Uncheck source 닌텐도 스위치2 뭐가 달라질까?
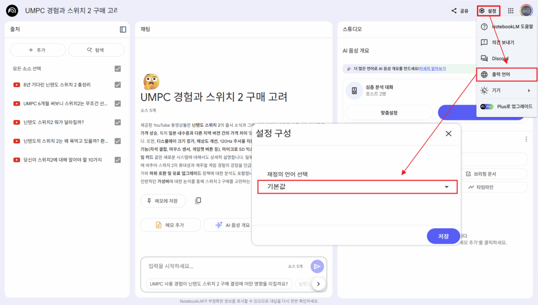538x305 pixels. coord(117,122)
